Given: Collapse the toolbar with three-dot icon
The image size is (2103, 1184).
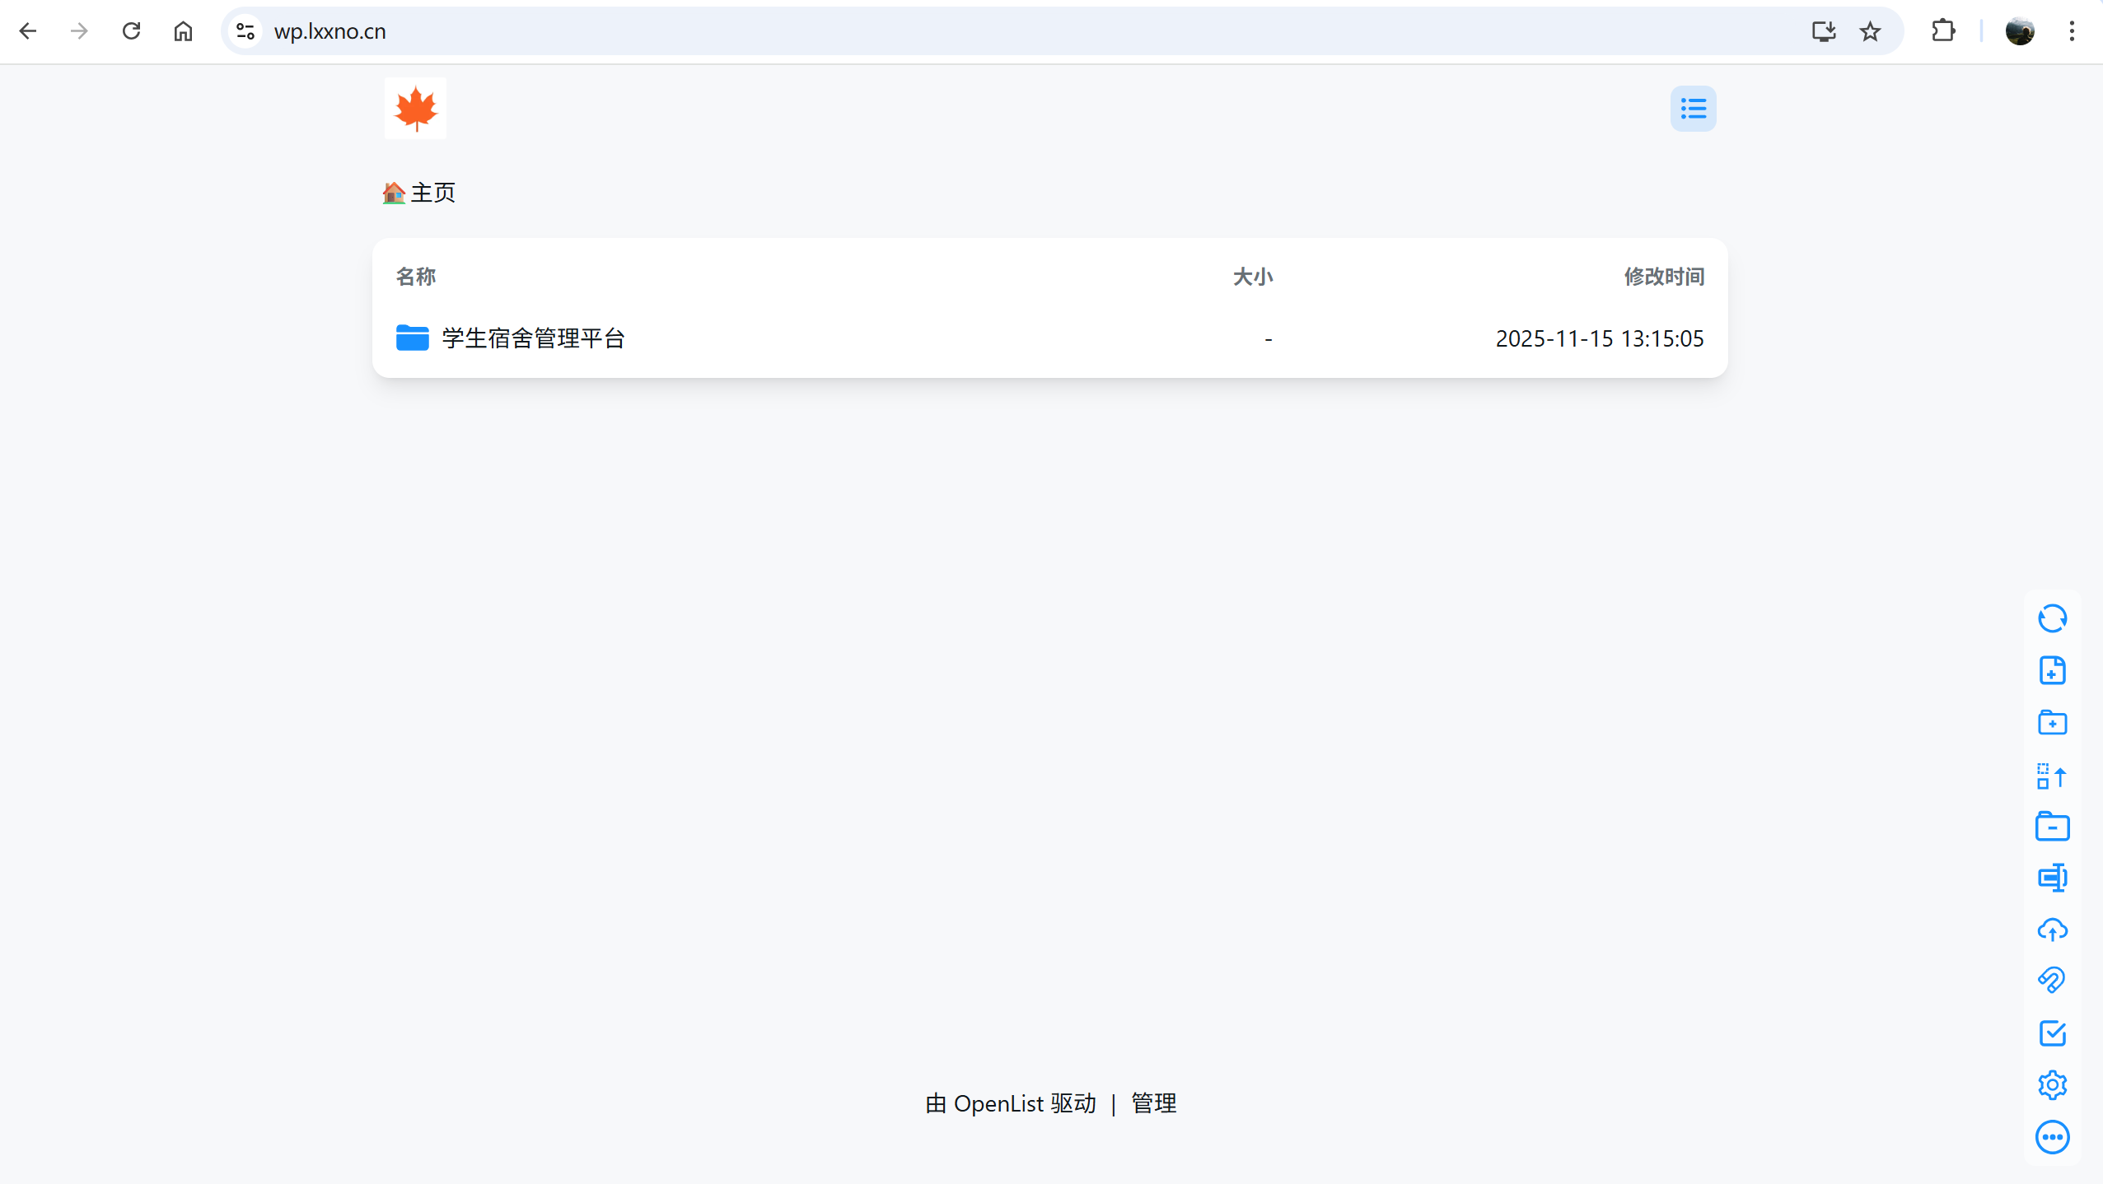Looking at the screenshot, I should coord(2052,1137).
